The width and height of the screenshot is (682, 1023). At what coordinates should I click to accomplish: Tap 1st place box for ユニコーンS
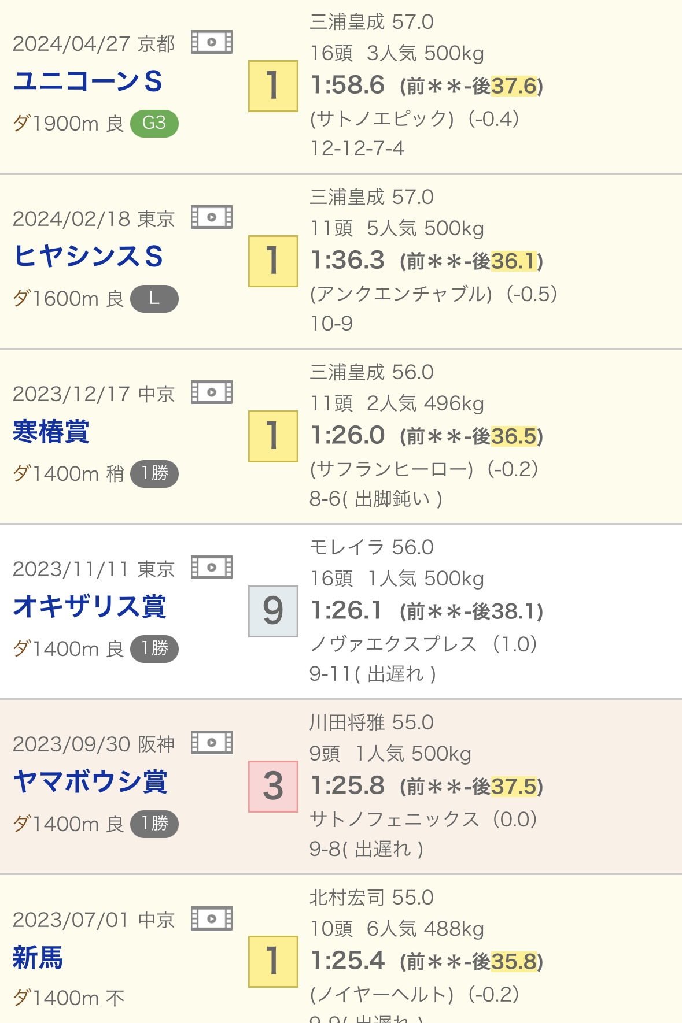(x=273, y=86)
